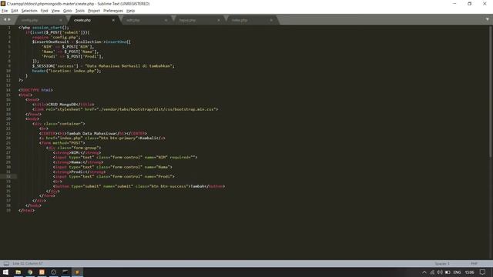
Task: Open the Spaces indentation selector
Action: point(442,263)
